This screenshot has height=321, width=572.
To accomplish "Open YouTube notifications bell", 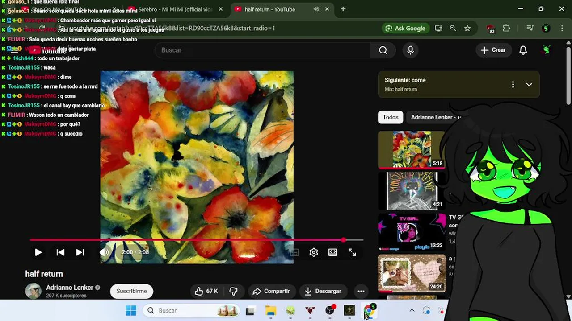I will coord(523,50).
